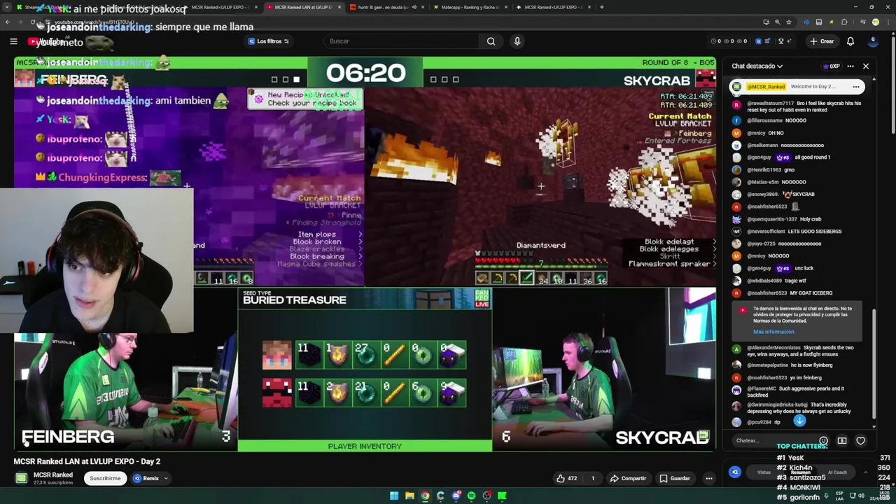
Task: Open pinned message options from MCSR_Ranked
Action: 856,87
